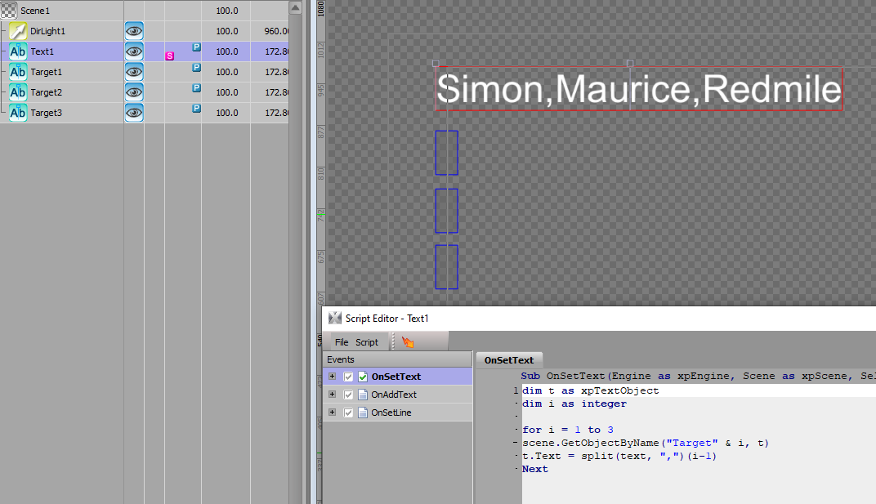Click the Text1 object Ab icon

click(18, 51)
